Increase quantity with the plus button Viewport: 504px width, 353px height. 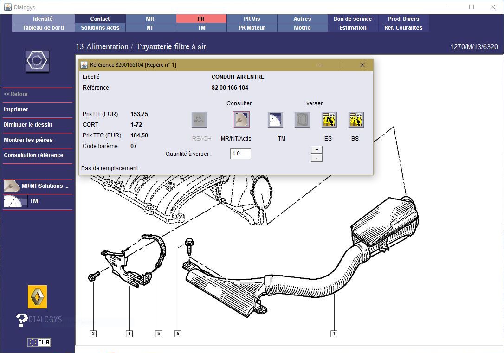point(316,150)
